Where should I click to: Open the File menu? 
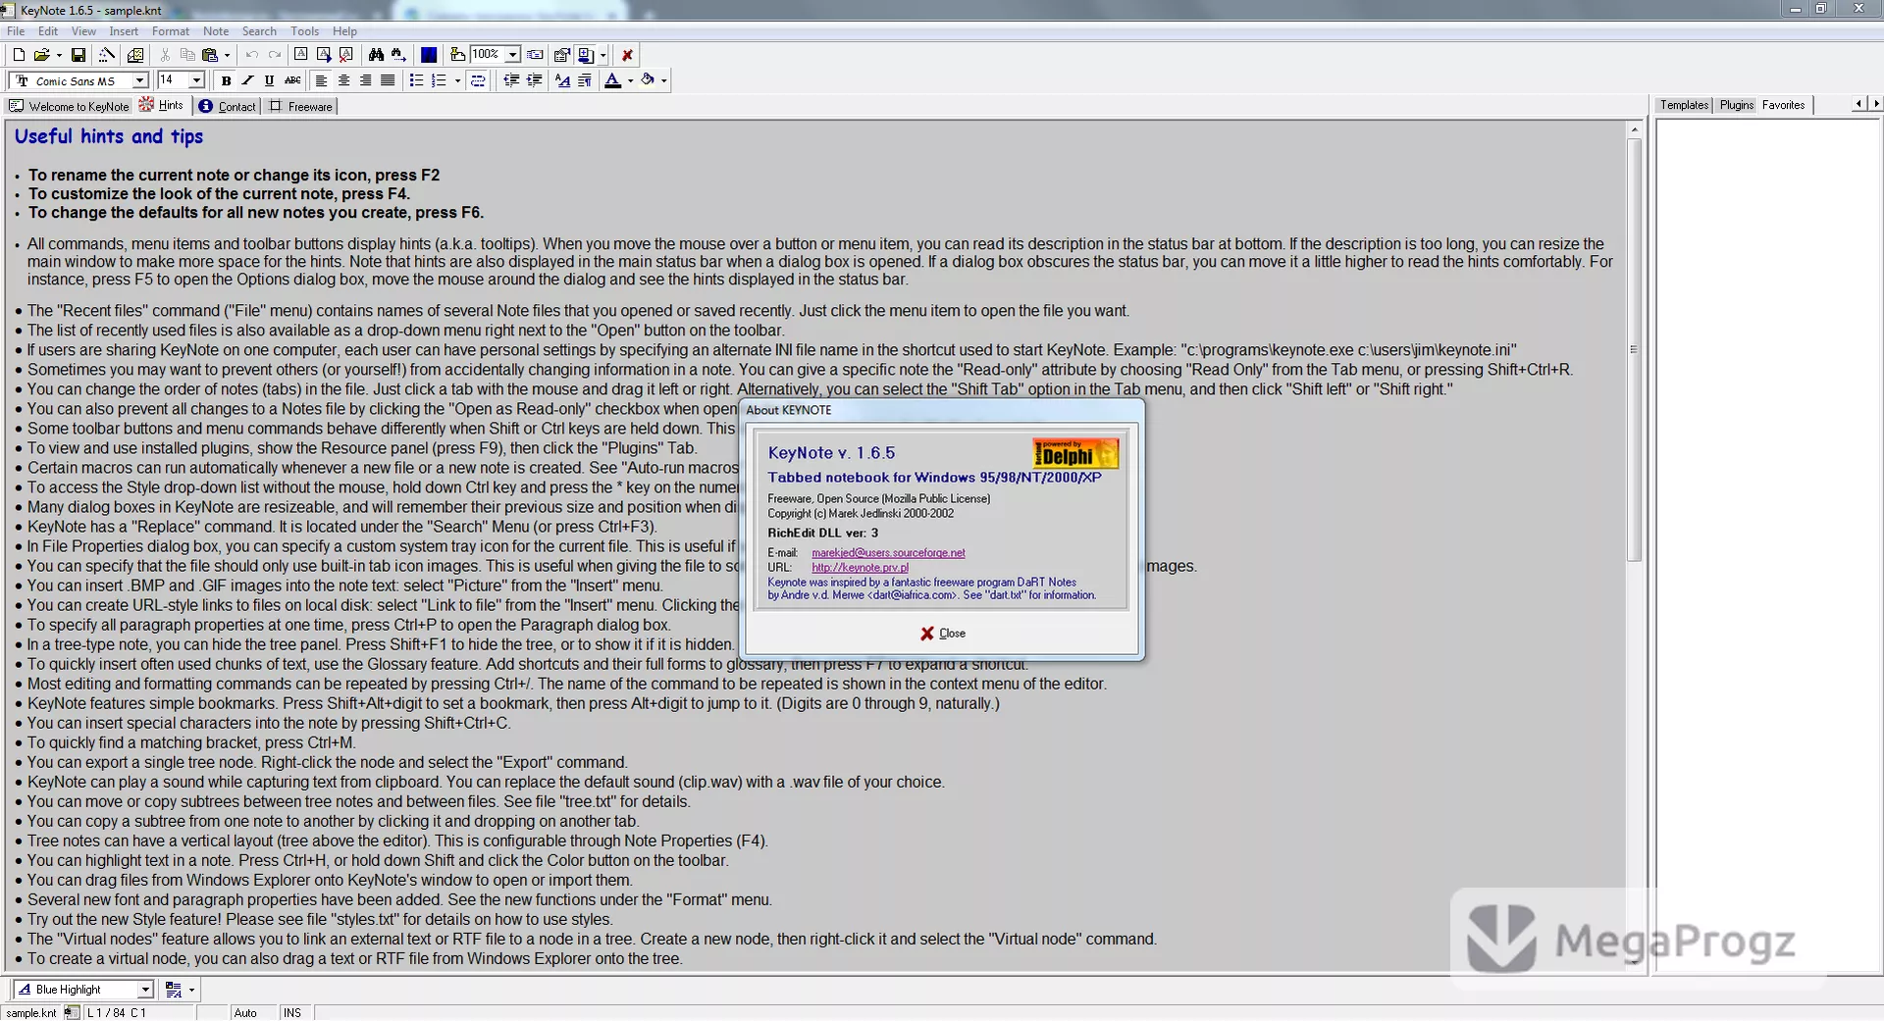tap(16, 31)
